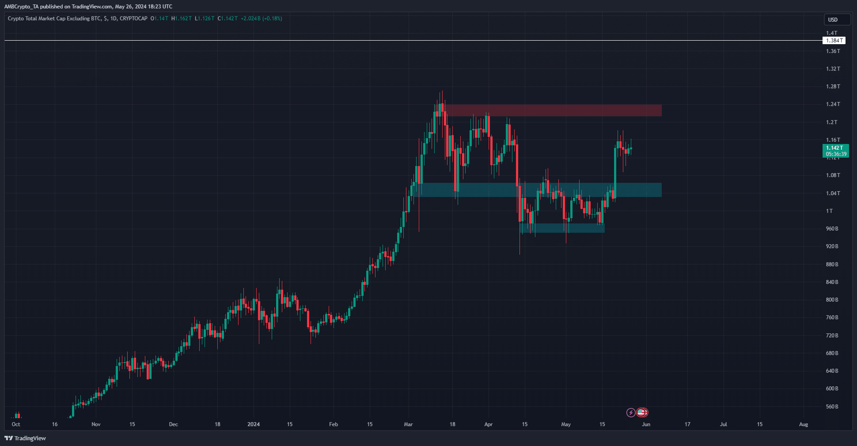Image resolution: width=857 pixels, height=446 pixels.
Task: Click the L1.126T low value in legend
Action: (x=205, y=19)
